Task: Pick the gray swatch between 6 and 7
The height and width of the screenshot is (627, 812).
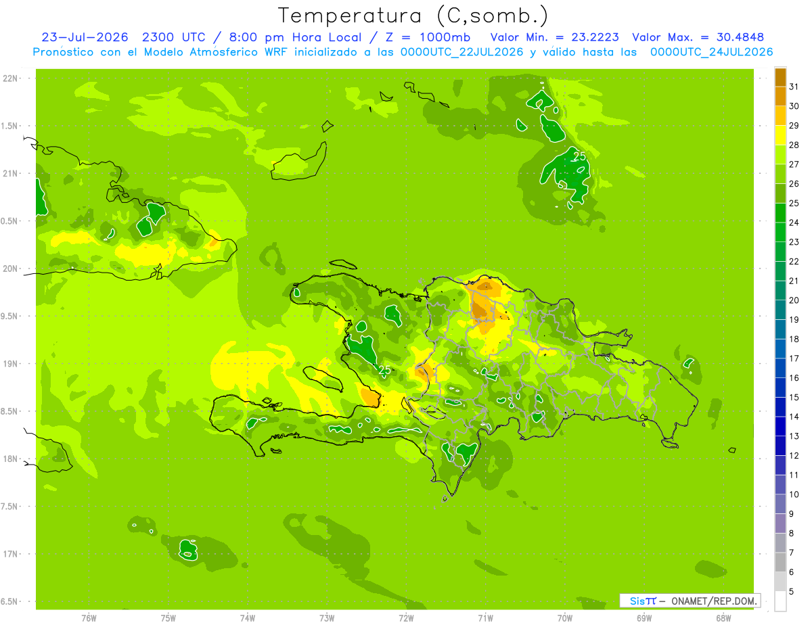Action: coord(780,562)
